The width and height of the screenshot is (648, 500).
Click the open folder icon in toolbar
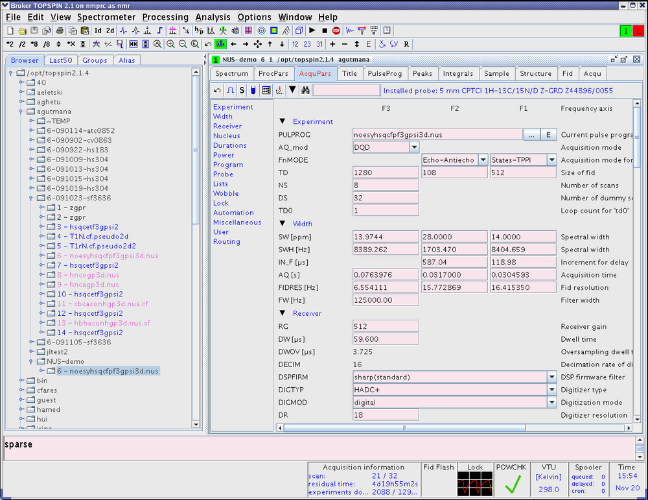(x=23, y=30)
